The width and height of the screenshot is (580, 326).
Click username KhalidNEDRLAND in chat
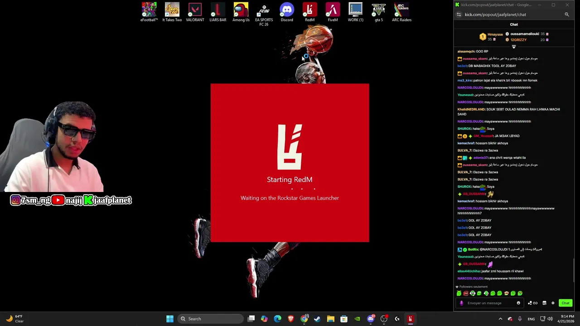click(x=471, y=109)
